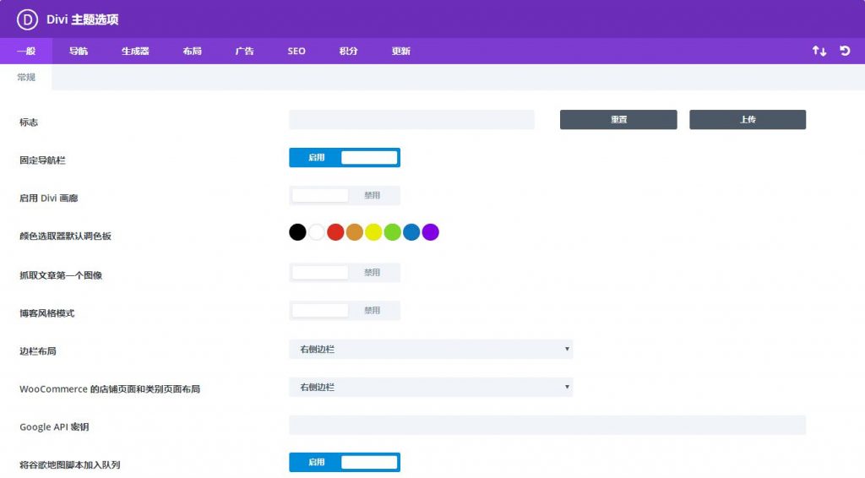Enable the 启用 Divi 画廊 toggle

point(345,195)
